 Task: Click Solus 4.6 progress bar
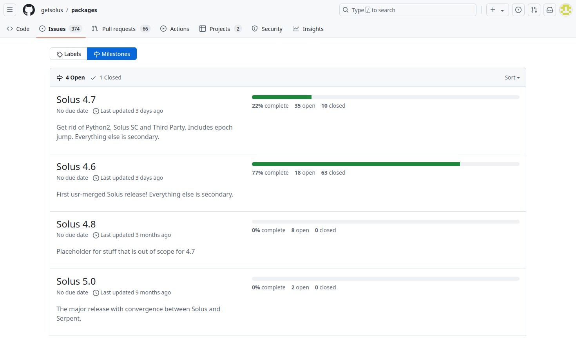386,164
